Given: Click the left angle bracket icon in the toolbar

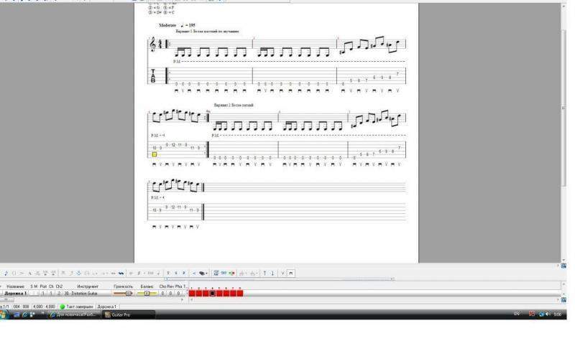Looking at the screenshot, I should [194, 274].
